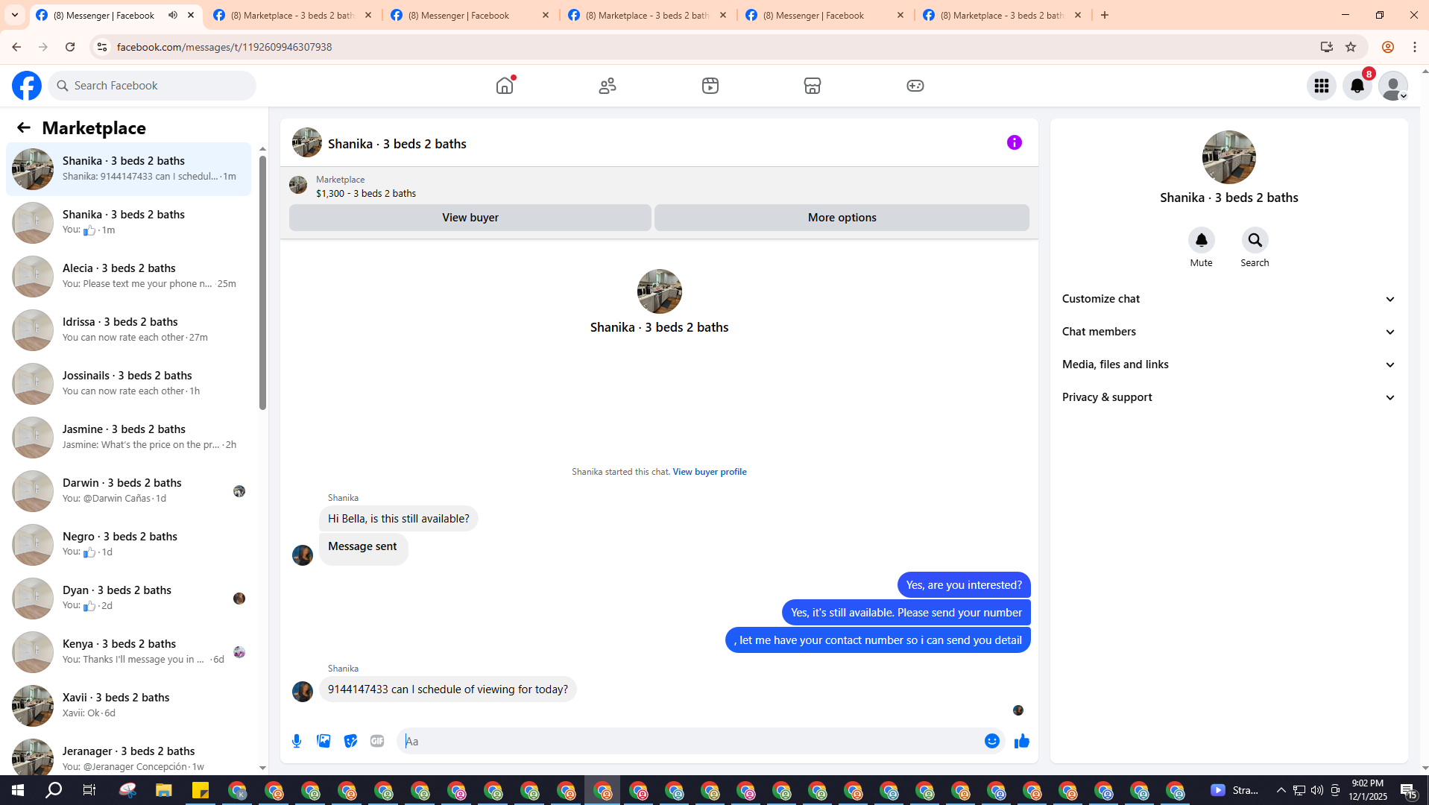Screen dimensions: 1429x805
Task: Click the large listing thumbnail in the right panel
Action: click(x=1229, y=157)
